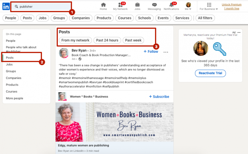This screenshot has width=248, height=154.
Task: Toggle the From my network filter
Action: point(75,40)
